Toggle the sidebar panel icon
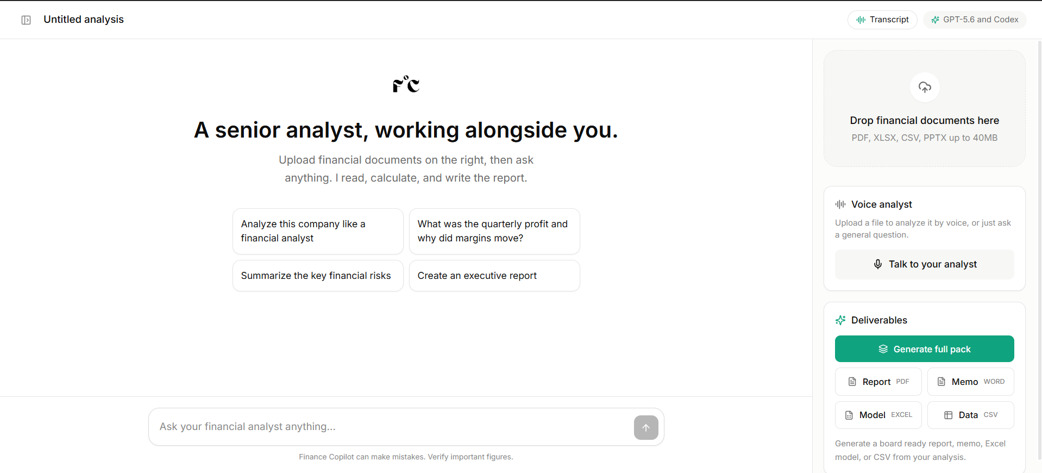The image size is (1042, 473). (x=26, y=20)
